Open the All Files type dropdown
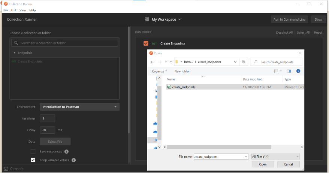 (x=275, y=157)
